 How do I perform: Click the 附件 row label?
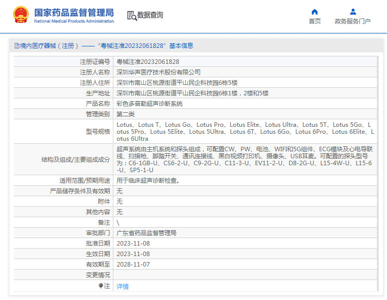(x=104, y=201)
